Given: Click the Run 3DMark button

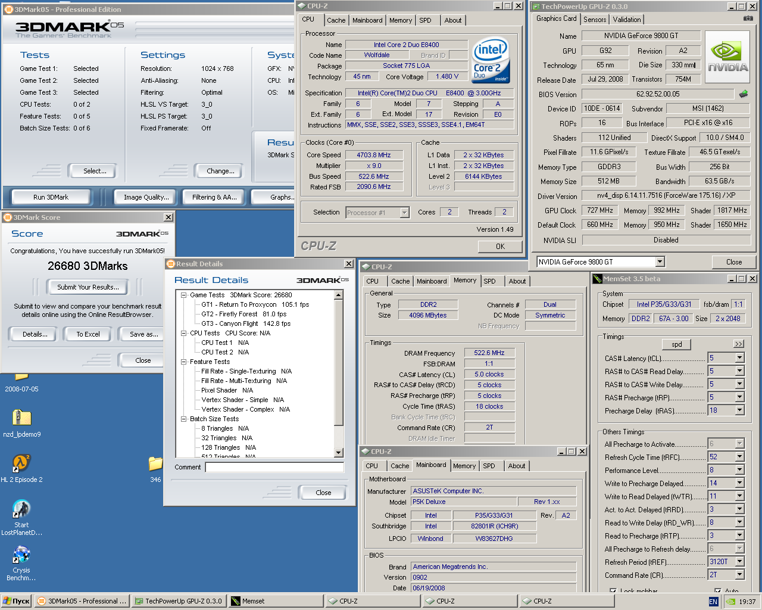Looking at the screenshot, I should (x=51, y=197).
